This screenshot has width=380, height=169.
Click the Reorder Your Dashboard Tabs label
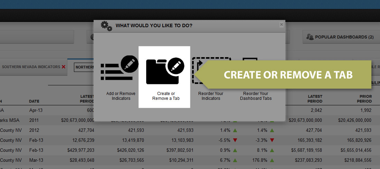click(x=256, y=96)
